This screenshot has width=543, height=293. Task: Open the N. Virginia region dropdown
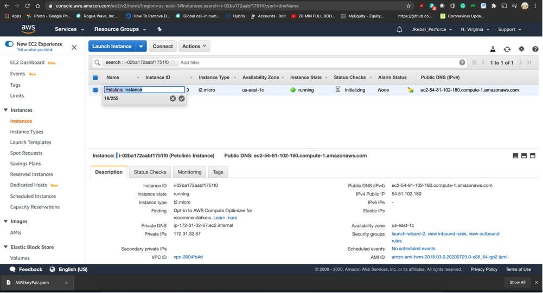[x=475, y=29]
